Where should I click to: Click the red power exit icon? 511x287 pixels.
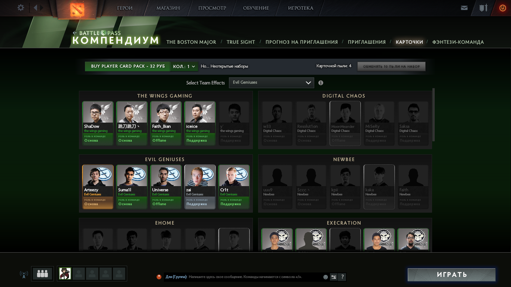pyautogui.click(x=502, y=8)
